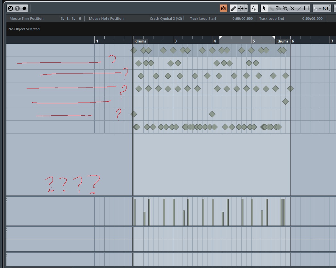The image size is (336, 268).
Task: Select the fourth-lane diamond note at bar 6 line
Action: [x=291, y=89]
